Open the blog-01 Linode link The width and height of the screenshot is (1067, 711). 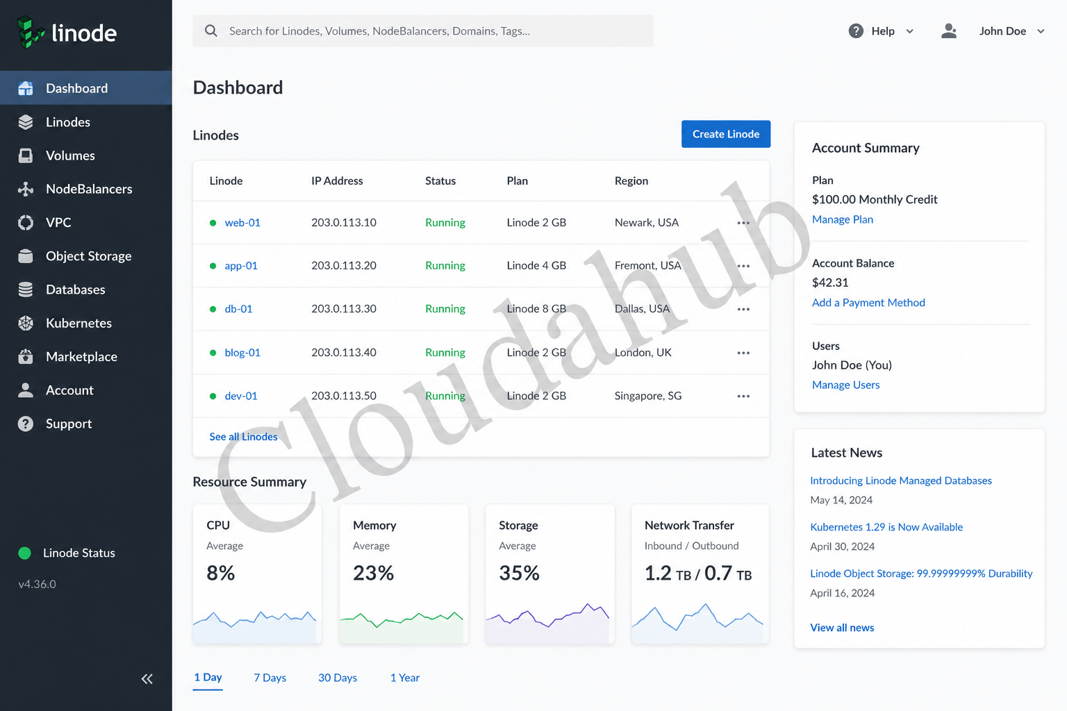coord(242,353)
